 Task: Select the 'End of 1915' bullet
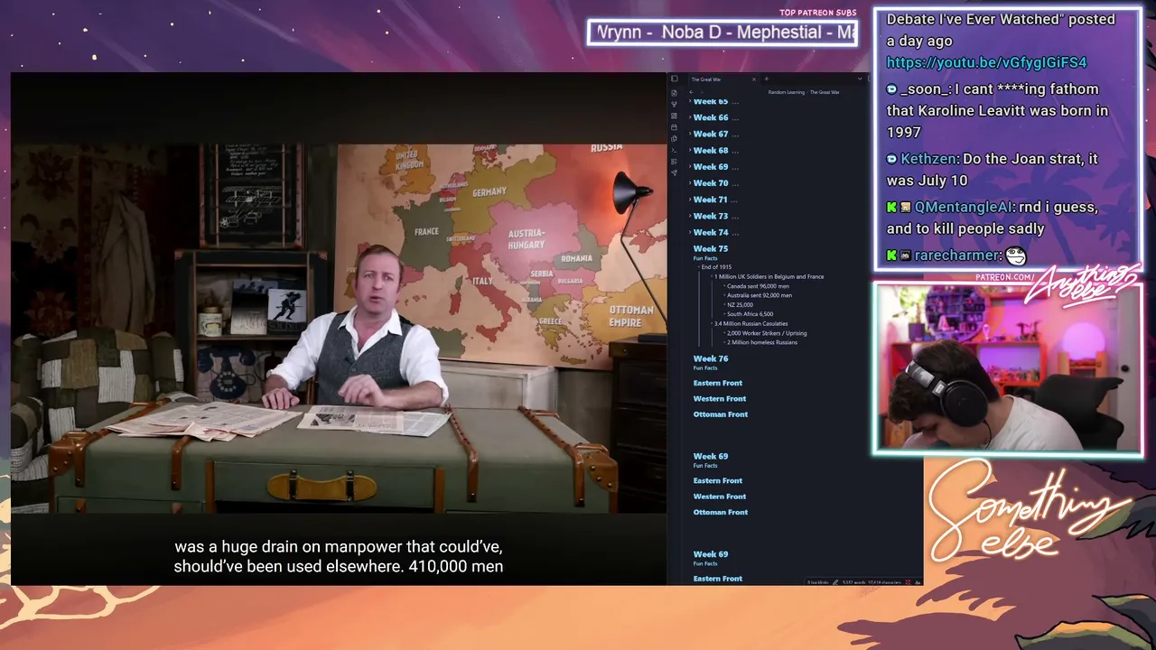(x=716, y=267)
